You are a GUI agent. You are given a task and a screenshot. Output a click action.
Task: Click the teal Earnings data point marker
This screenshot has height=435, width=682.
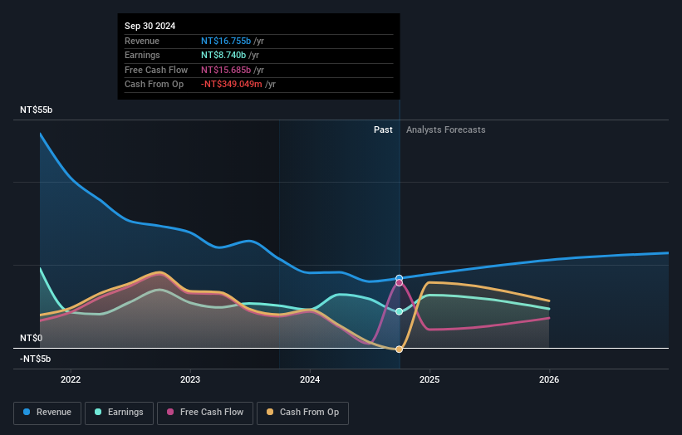(399, 311)
